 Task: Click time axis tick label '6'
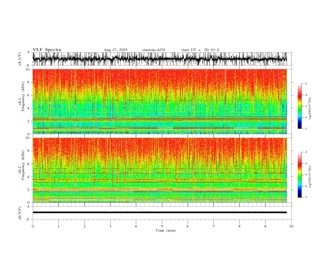pyautogui.click(x=188, y=226)
